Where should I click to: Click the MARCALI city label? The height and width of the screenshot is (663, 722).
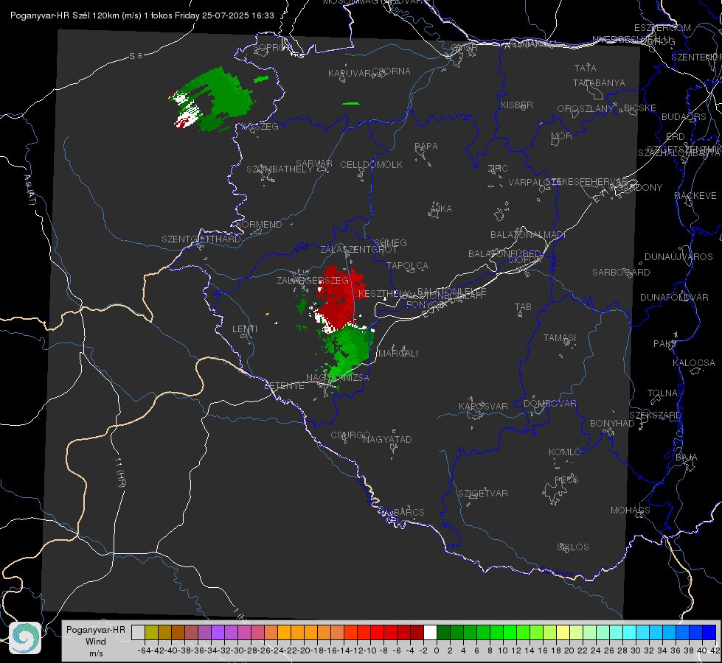click(x=398, y=353)
